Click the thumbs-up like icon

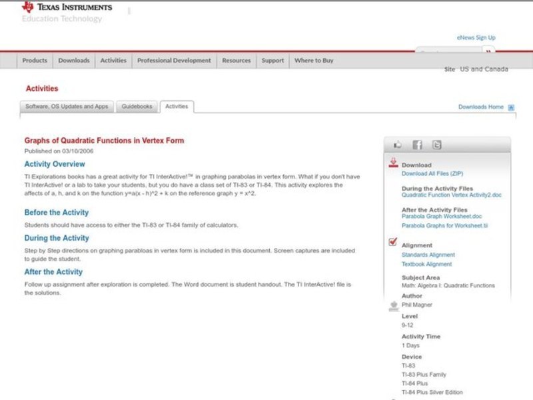coord(398,145)
